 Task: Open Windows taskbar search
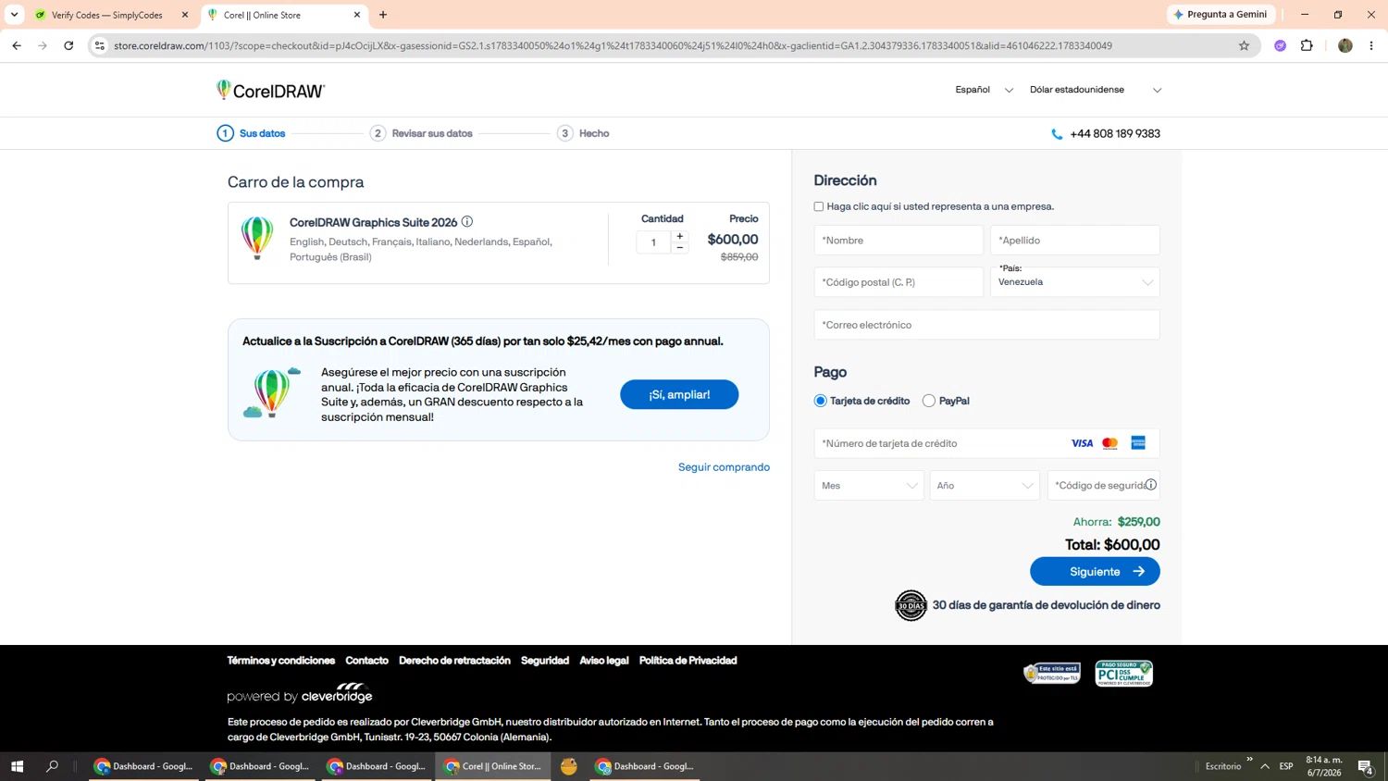(52, 766)
